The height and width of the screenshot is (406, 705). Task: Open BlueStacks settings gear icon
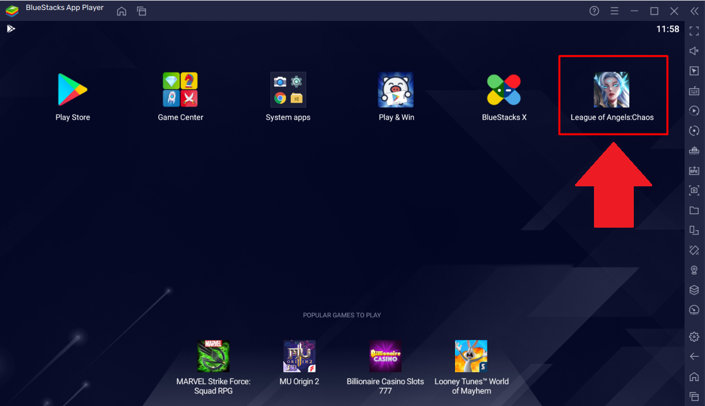(x=694, y=337)
